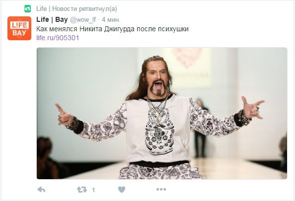Click the tweet text about Никита Джигурда
This screenshot has width=295, height=201.
[112, 29]
